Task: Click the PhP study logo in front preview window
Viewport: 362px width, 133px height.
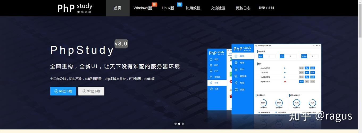Action: 242,48
